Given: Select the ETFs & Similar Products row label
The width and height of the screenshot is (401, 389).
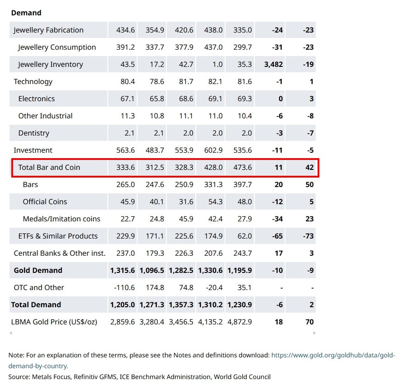Looking at the screenshot, I should 58,236.
